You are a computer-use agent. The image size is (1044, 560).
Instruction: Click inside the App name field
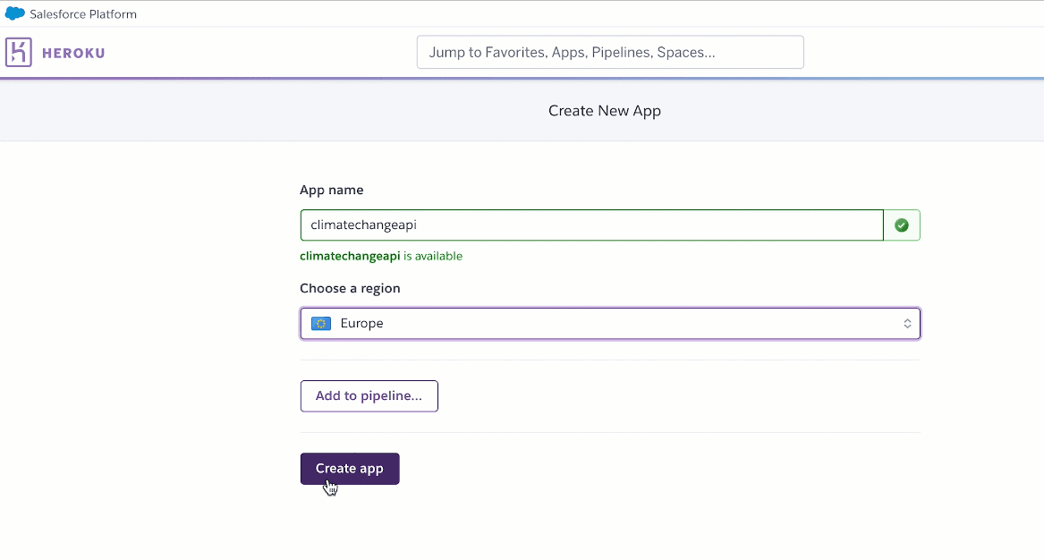[591, 225]
